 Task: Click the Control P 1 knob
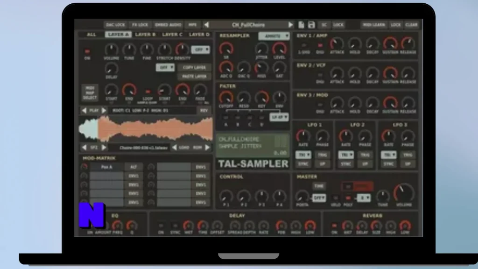(226, 196)
